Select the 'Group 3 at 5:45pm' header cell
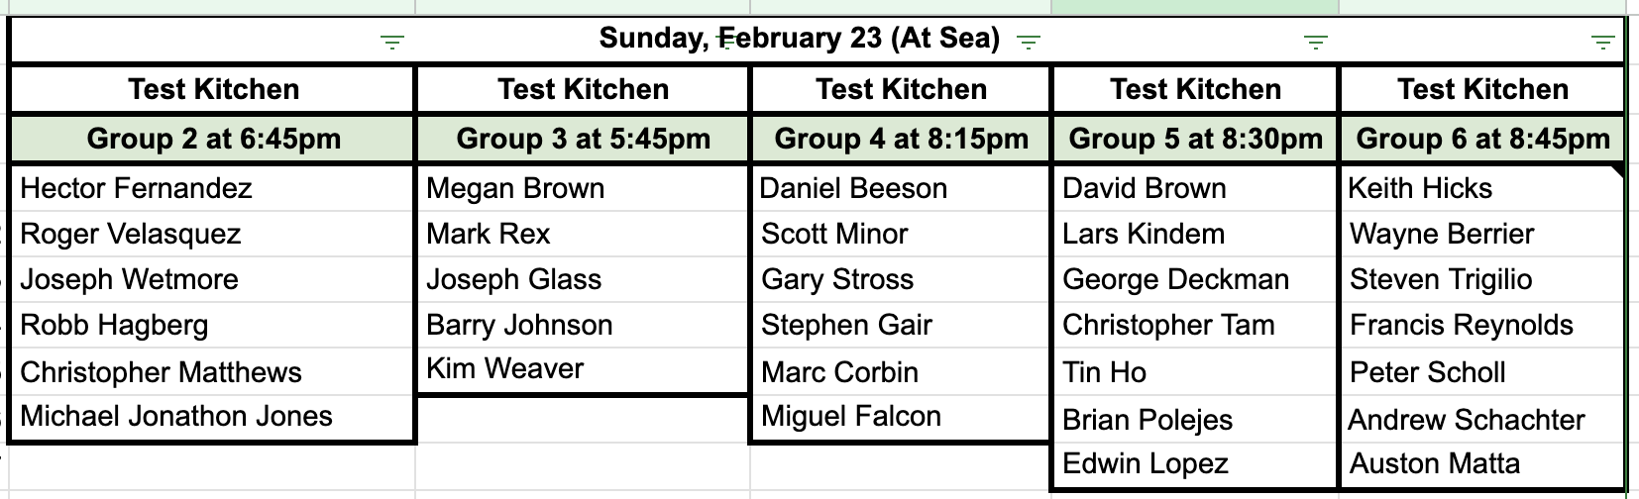 click(x=583, y=139)
